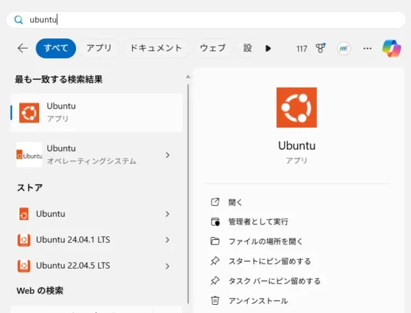Click the circular profile avatar icon

pyautogui.click(x=344, y=49)
